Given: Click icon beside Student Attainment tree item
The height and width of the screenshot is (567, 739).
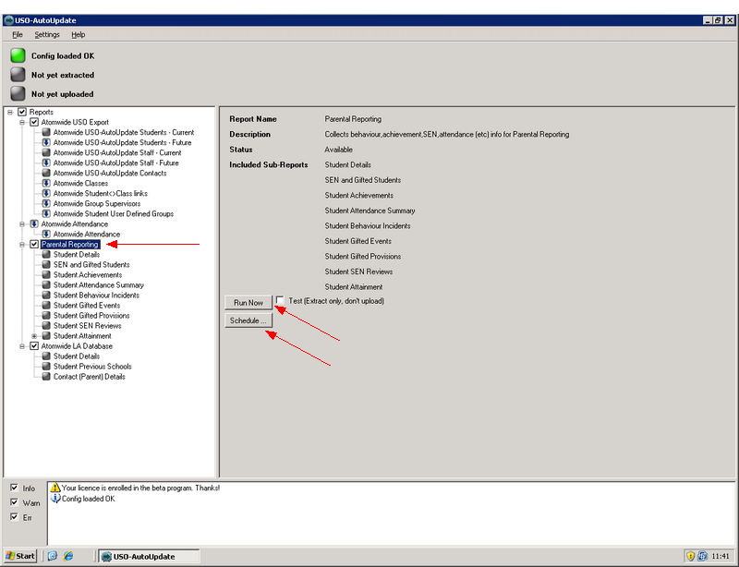Looking at the screenshot, I should point(46,336).
